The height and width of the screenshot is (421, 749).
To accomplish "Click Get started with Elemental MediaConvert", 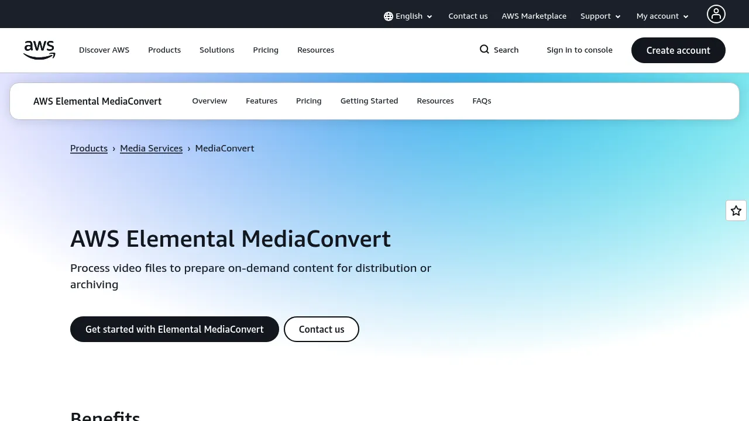I will [x=174, y=329].
